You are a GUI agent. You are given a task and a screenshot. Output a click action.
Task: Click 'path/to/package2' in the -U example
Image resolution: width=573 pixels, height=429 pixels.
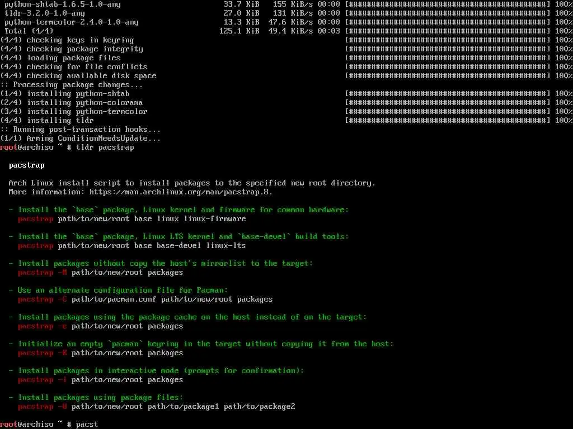click(259, 407)
